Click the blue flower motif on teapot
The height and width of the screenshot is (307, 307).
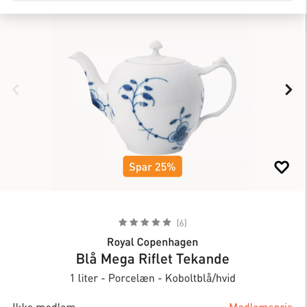[x=180, y=134]
